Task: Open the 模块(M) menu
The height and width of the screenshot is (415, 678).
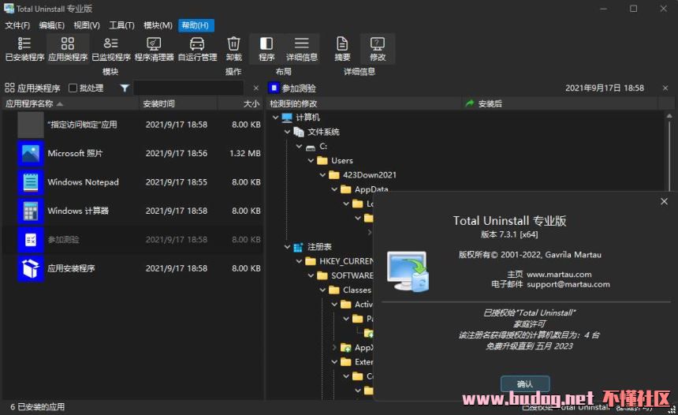Action: coord(158,25)
